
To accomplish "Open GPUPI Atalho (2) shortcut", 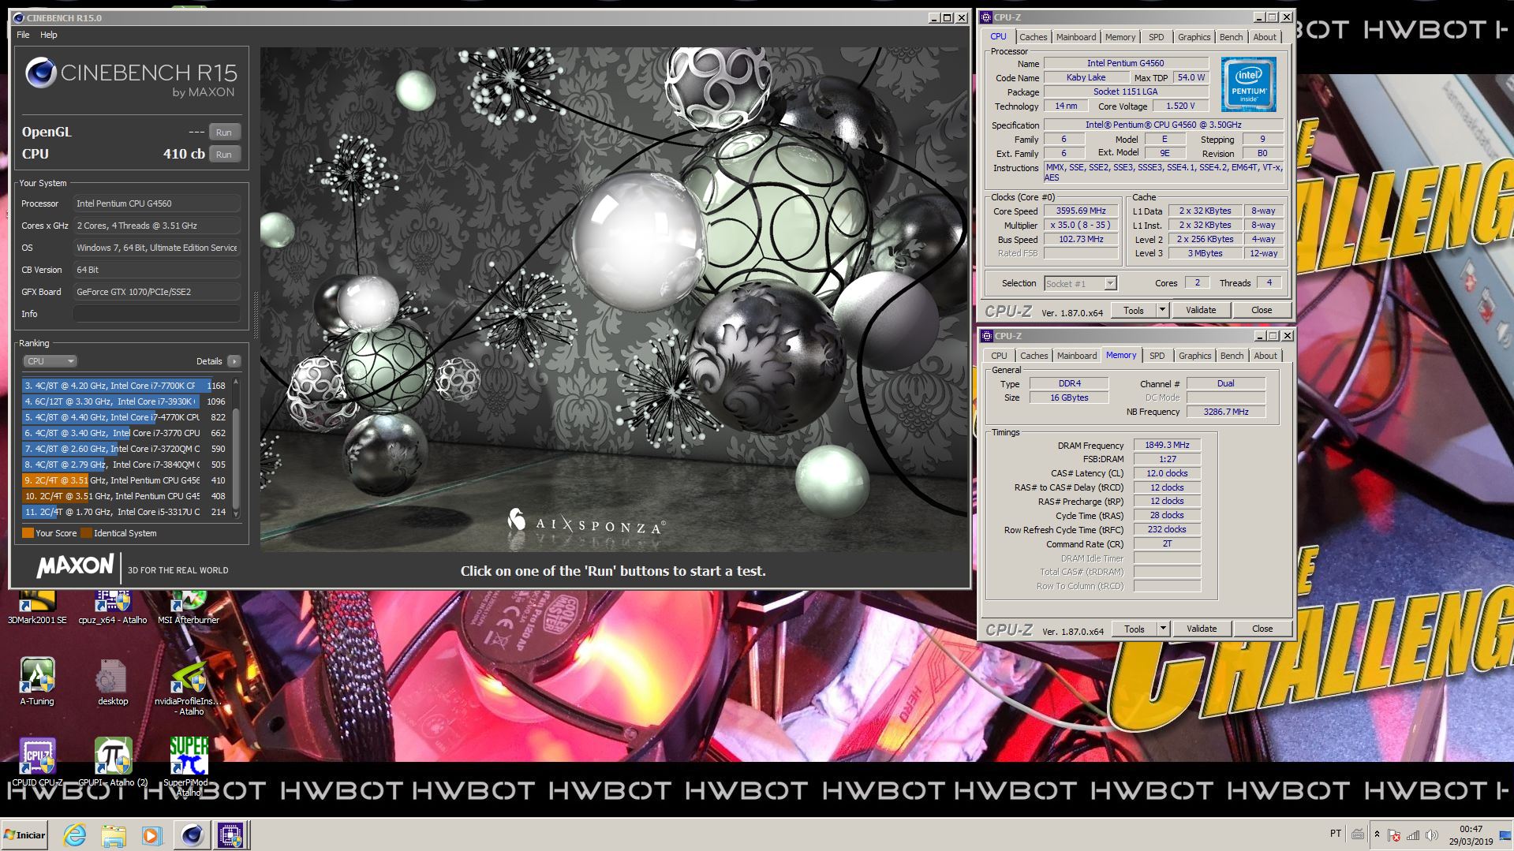I will click(x=113, y=763).
